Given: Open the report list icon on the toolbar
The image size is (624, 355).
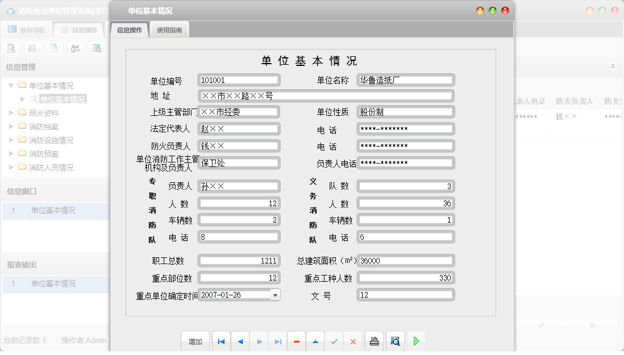Looking at the screenshot, I should (32, 48).
